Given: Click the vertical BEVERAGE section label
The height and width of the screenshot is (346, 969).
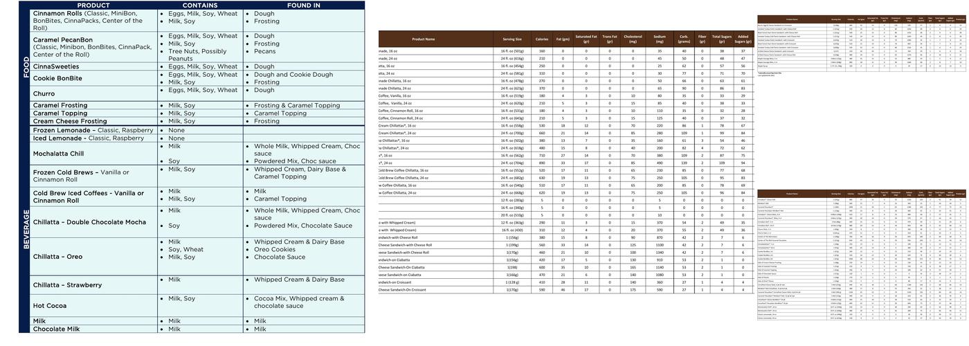Looking at the screenshot, I should 26,228.
